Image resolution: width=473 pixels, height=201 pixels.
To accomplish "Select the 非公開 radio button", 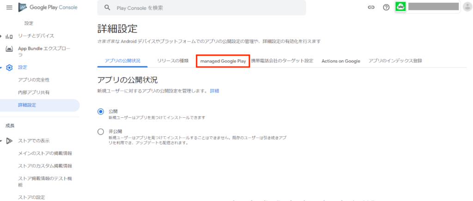I will pyautogui.click(x=101, y=132).
